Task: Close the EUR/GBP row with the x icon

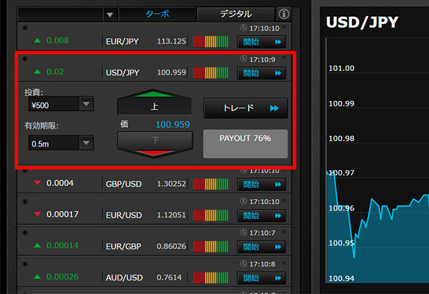Action: click(284, 232)
